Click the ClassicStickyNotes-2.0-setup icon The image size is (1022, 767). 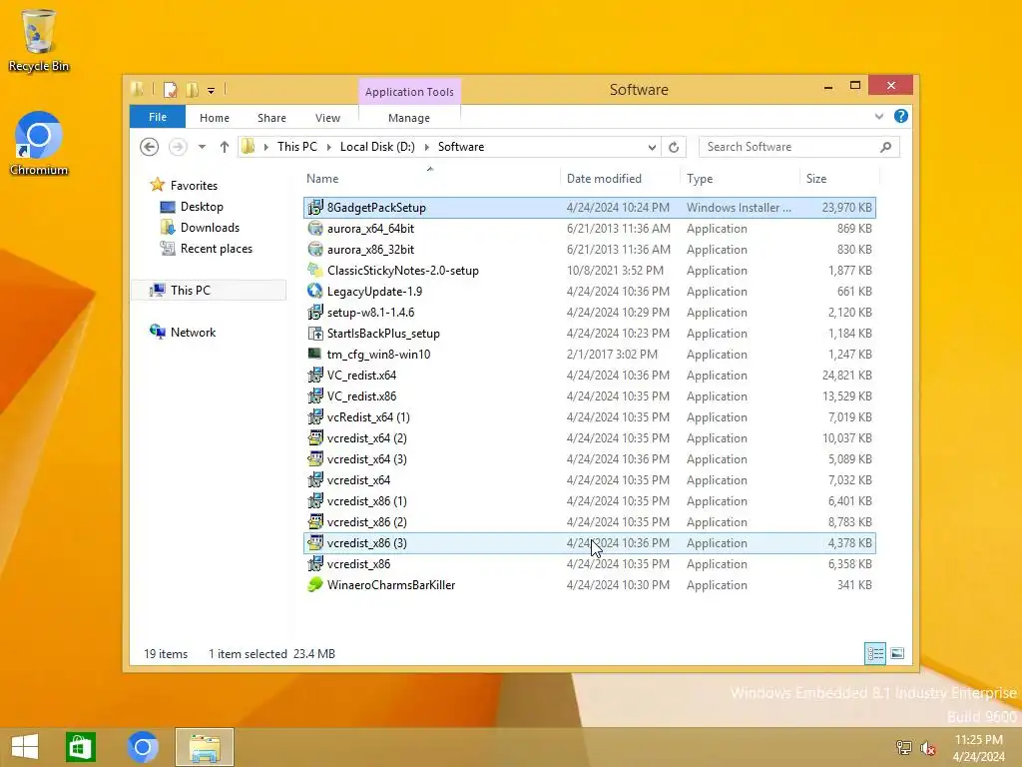pyautogui.click(x=315, y=270)
